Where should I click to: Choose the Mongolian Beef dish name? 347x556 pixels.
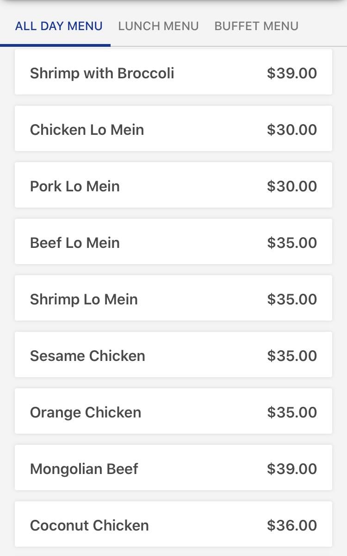84,469
